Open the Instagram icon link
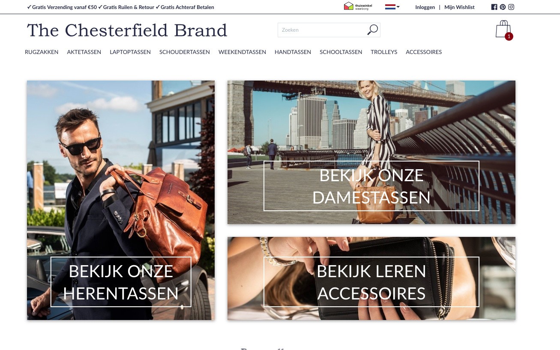 [x=511, y=7]
